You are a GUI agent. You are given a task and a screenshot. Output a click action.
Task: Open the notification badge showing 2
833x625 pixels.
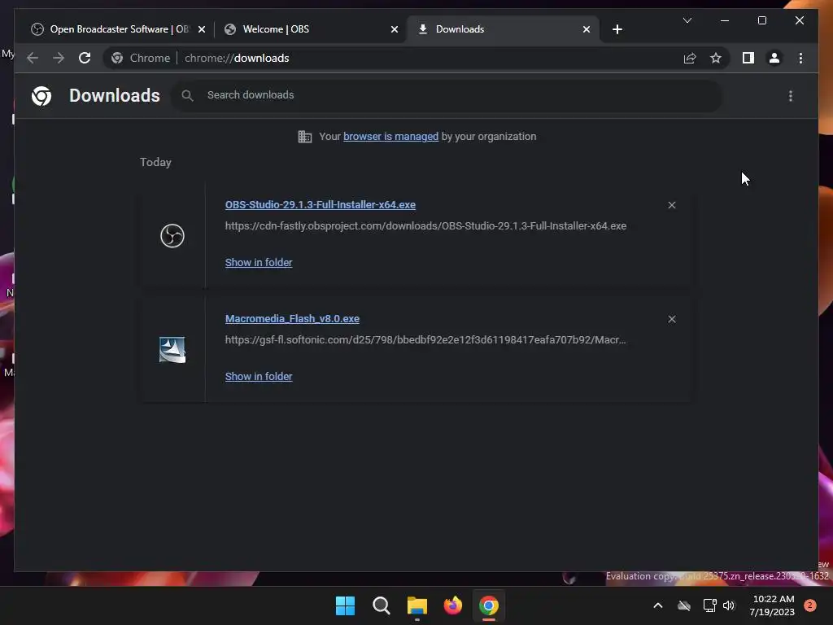(809, 605)
